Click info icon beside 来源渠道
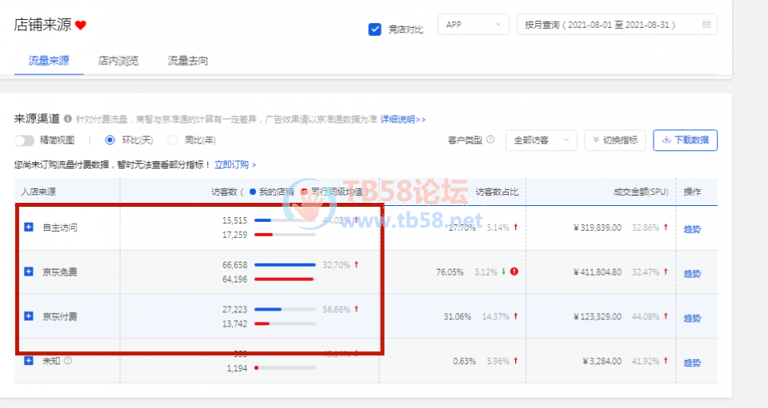 pos(68,119)
